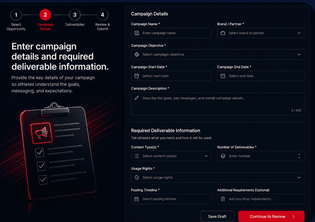Focus the Campaign Description text area
The height and width of the screenshot is (222, 315).
pos(218,104)
